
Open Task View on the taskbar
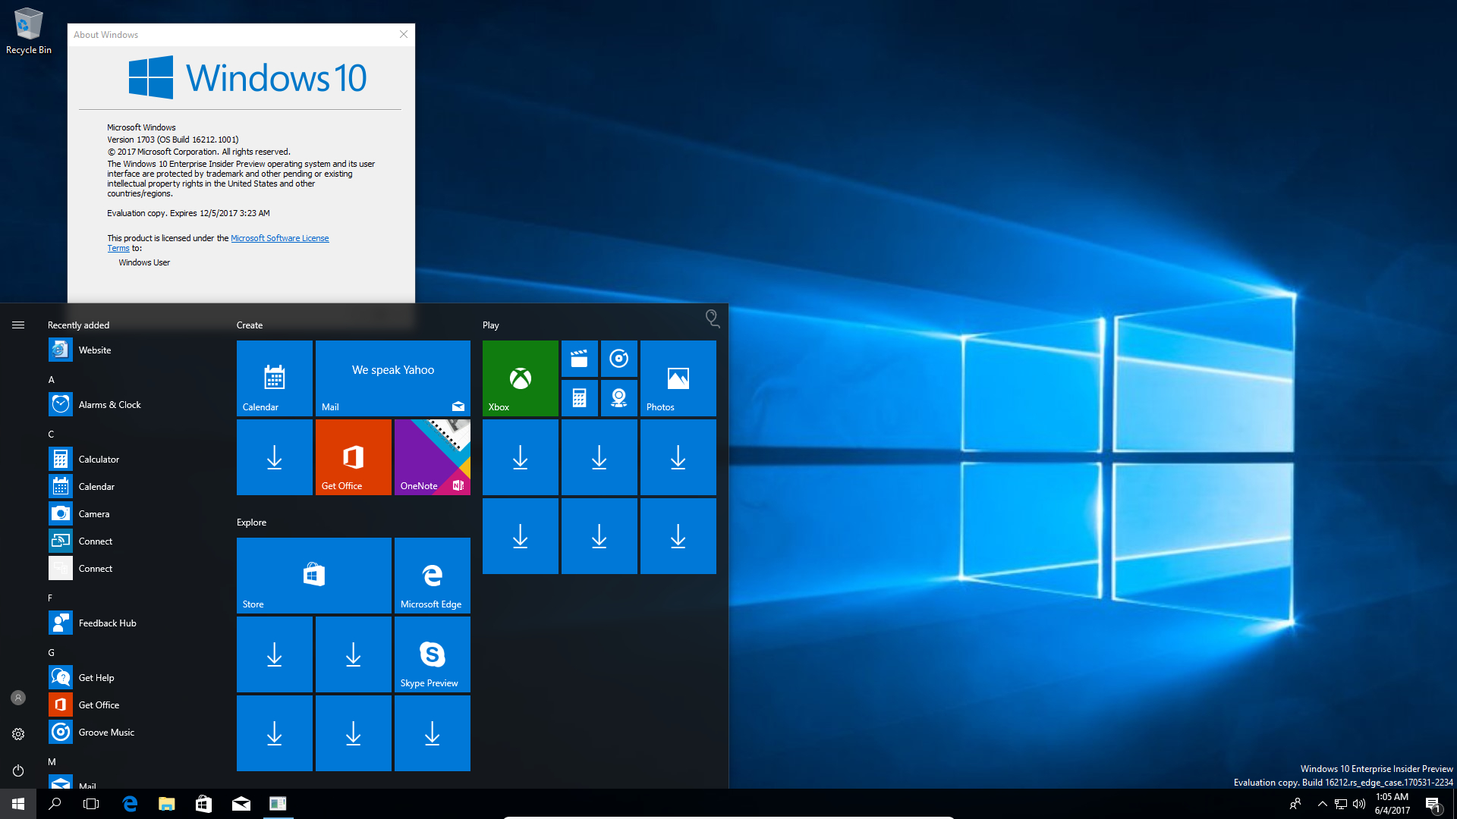pyautogui.click(x=91, y=804)
